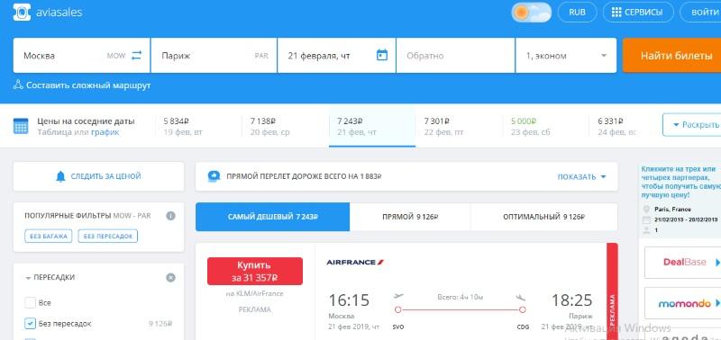Click Купить за 31 357₽ button

point(255,271)
